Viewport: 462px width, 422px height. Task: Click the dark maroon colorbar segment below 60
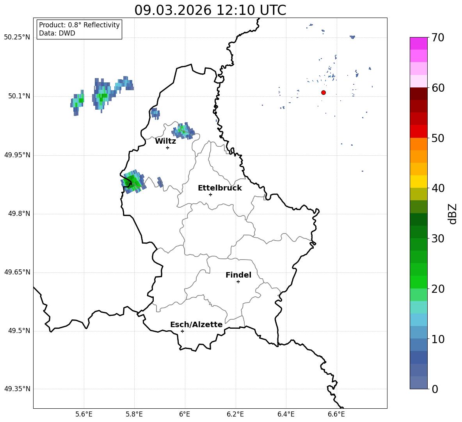click(x=418, y=94)
